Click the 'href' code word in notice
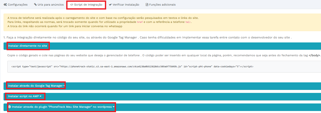This screenshot has width=321, height=113. tap(140, 22)
